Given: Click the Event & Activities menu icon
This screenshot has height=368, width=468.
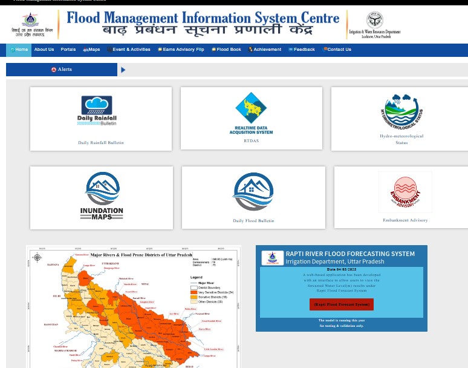Looking at the screenshot, I should (109, 50).
